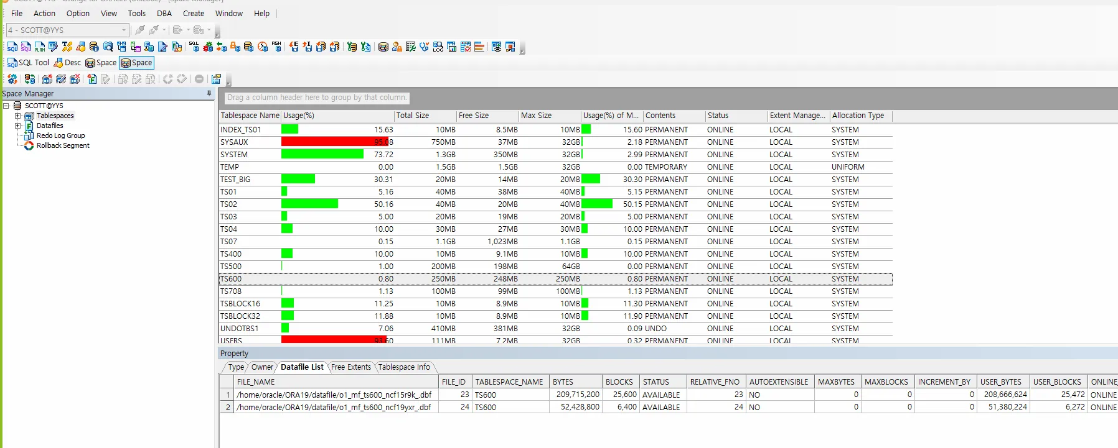The height and width of the screenshot is (448, 1118).
Task: Open the SCOTT@YYS connection dropdown
Action: tap(124, 30)
